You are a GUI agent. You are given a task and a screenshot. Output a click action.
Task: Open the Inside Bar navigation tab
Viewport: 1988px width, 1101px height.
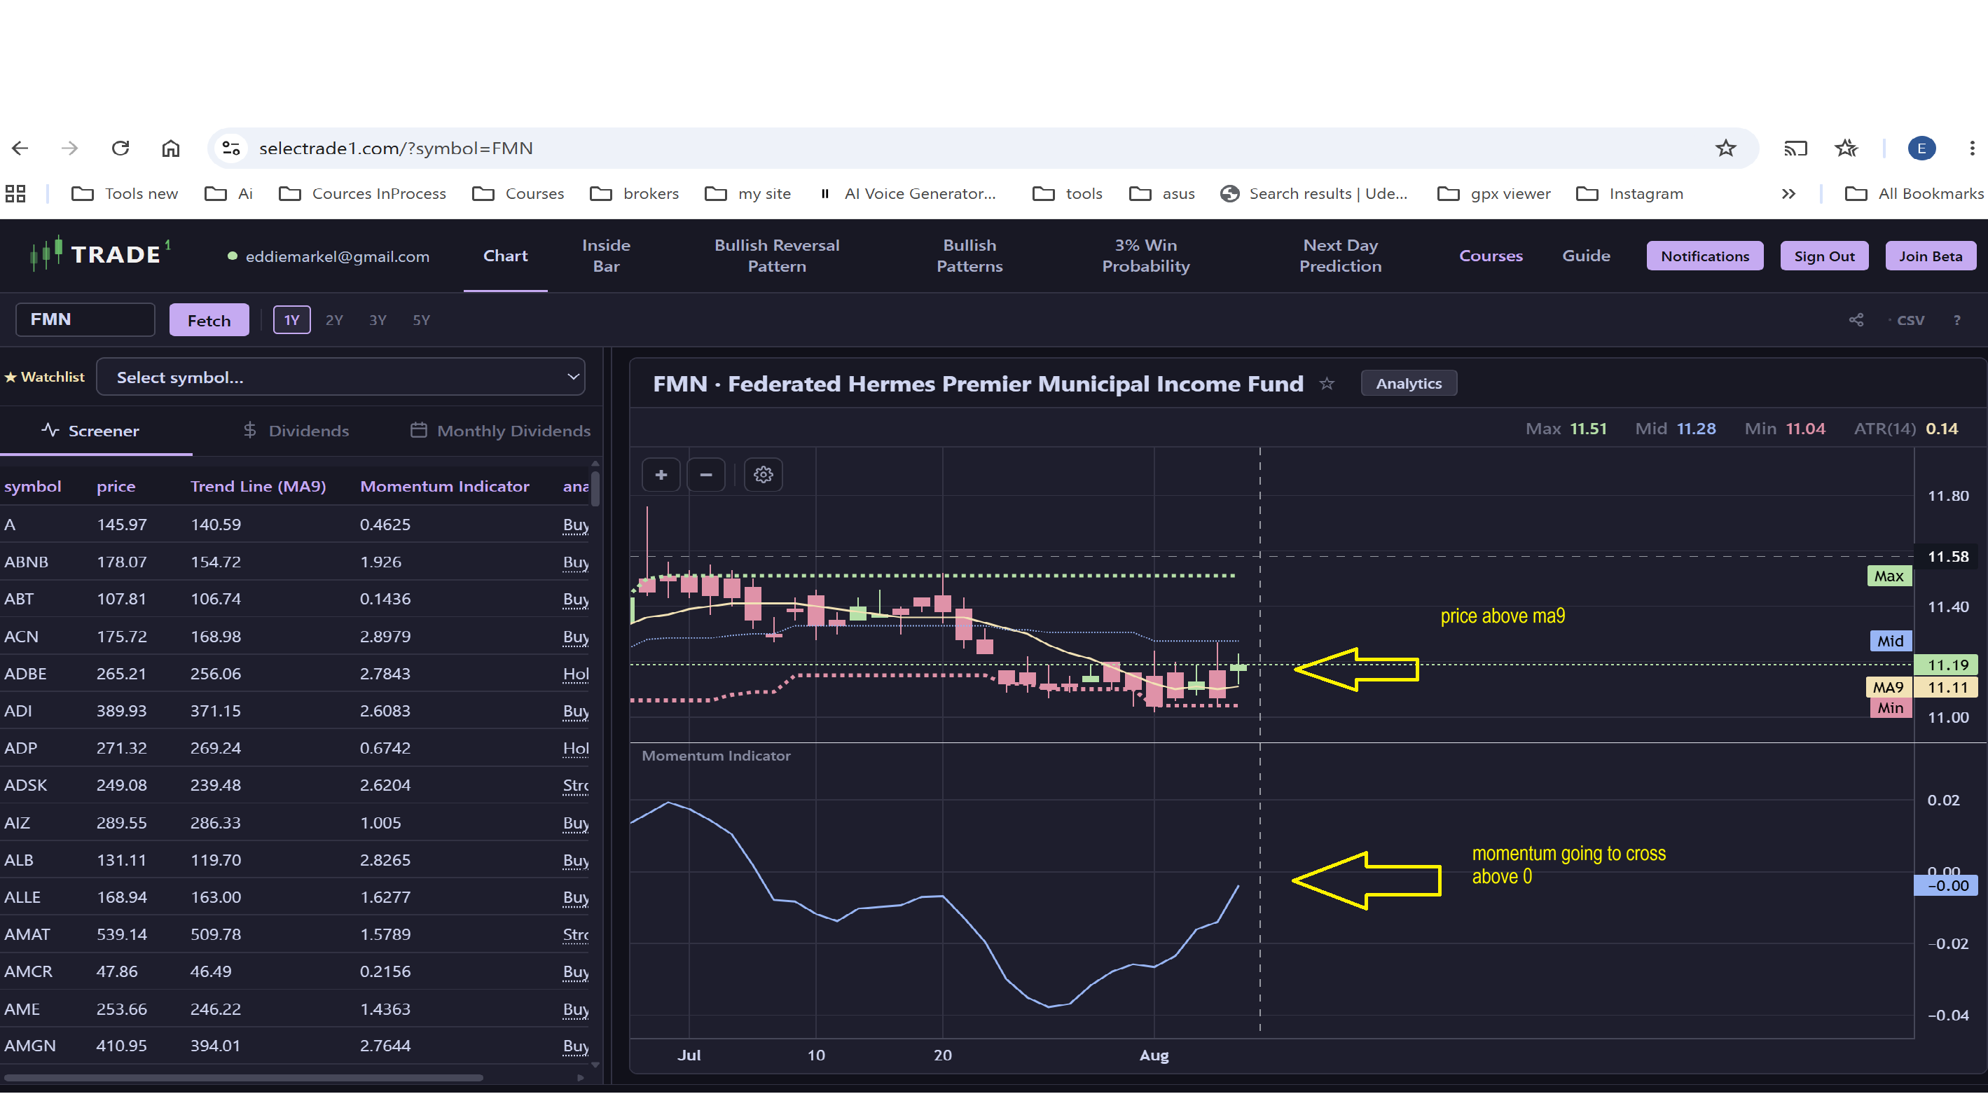[606, 256]
